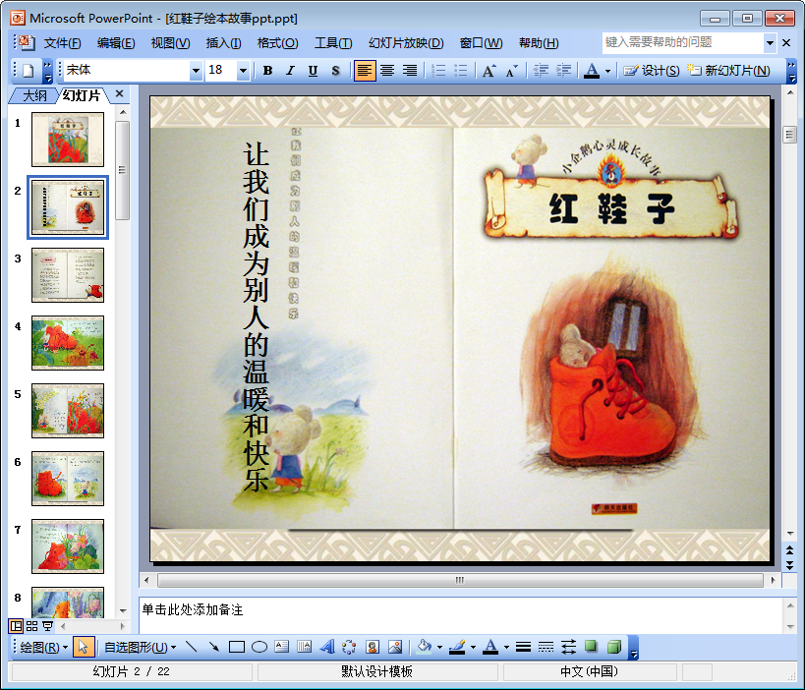Close the outline and slides pane
Viewport: 805px width, 690px height.
[x=119, y=94]
